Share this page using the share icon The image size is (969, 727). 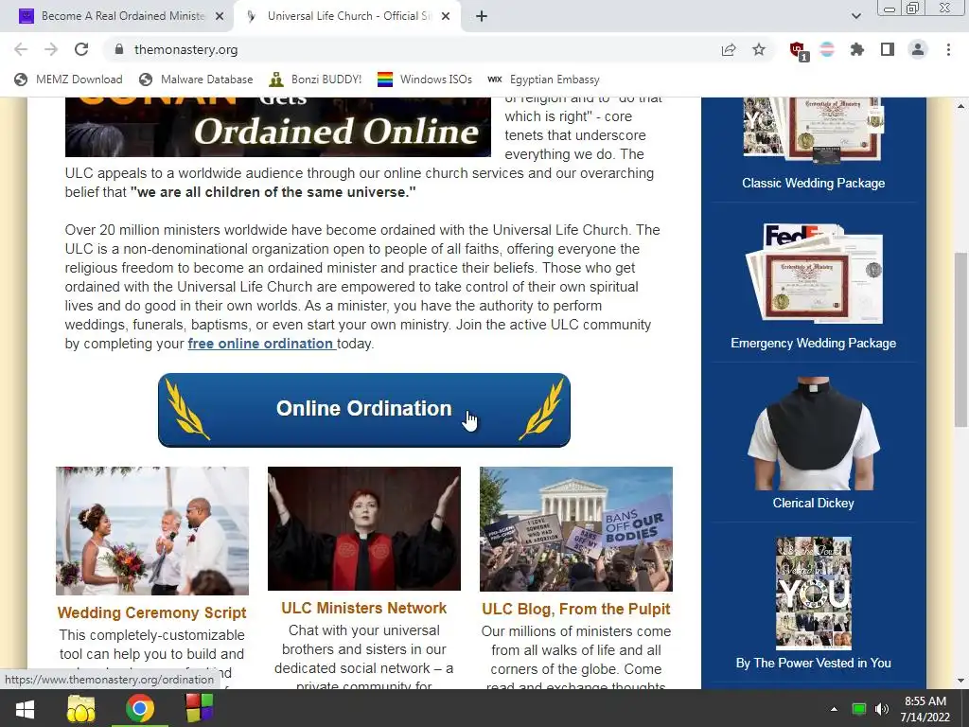point(729,49)
